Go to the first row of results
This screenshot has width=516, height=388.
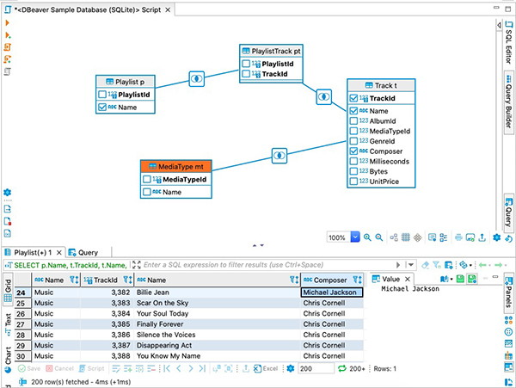click(x=167, y=368)
